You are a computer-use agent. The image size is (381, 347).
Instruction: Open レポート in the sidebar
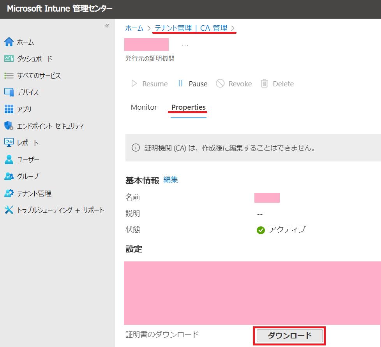tap(28, 143)
